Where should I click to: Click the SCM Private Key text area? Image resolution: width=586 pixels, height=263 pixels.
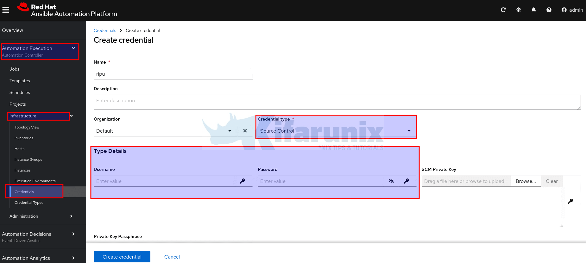coord(492,207)
